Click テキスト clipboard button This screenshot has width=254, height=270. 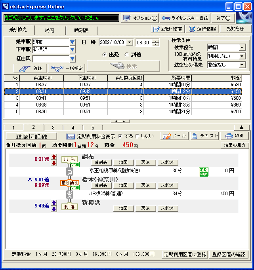(204, 136)
